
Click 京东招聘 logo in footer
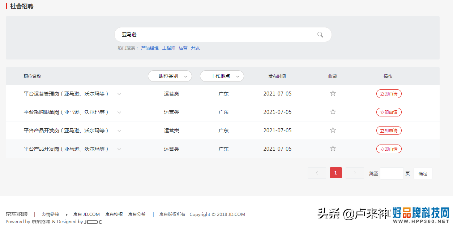coord(17,214)
